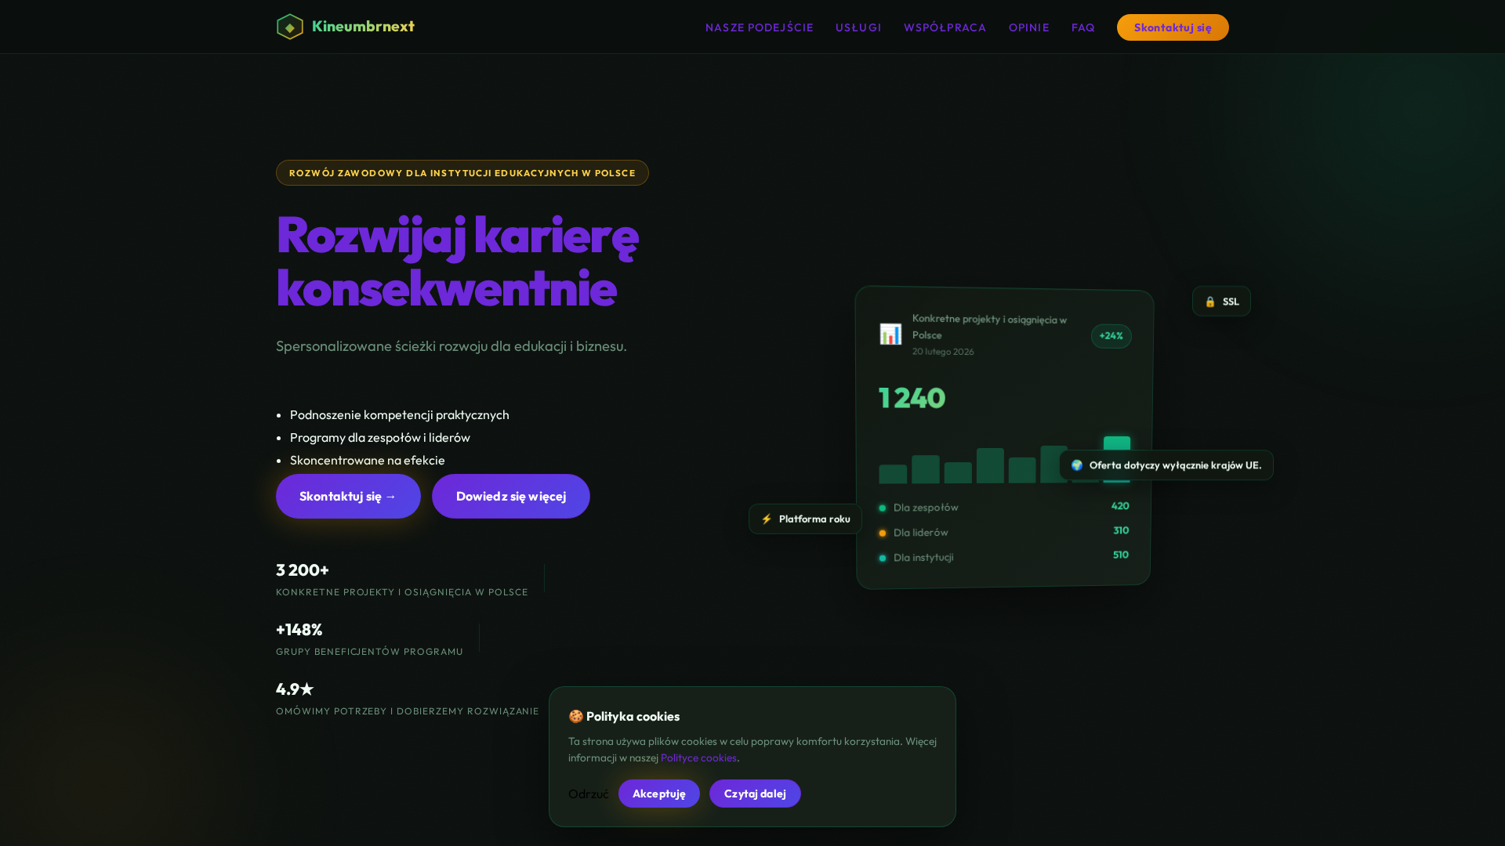This screenshot has height=846, width=1505.
Task: Click the Kineumbrnext hexagon logo icon
Action: pos(290,27)
